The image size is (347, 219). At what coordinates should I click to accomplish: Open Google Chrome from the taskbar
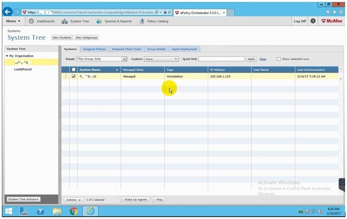point(74,211)
